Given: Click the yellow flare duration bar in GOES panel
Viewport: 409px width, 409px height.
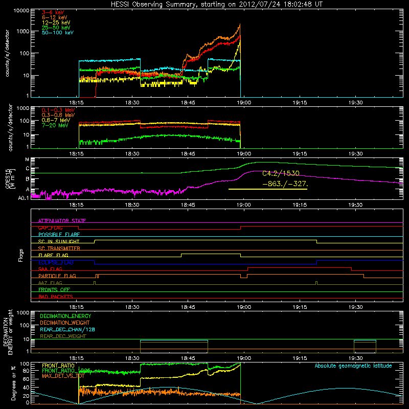Looking at the screenshot, I should click(x=267, y=189).
